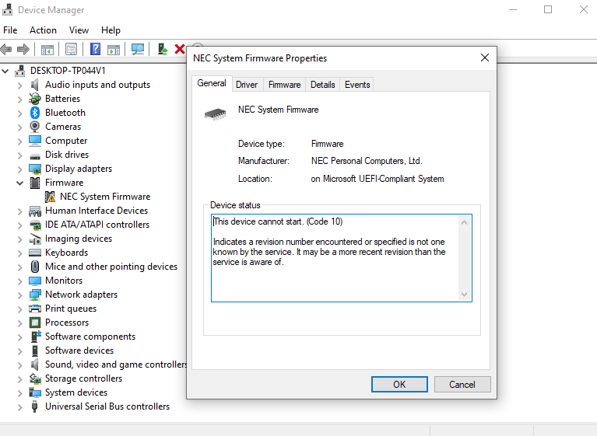Viewport: 597px width, 436px height.
Task: Click the Cancel button
Action: [462, 384]
